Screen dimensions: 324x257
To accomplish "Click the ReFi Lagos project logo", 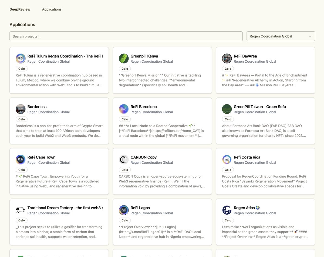I will 124,210.
